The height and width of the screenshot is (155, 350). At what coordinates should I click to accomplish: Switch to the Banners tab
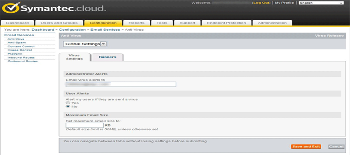(x=107, y=57)
